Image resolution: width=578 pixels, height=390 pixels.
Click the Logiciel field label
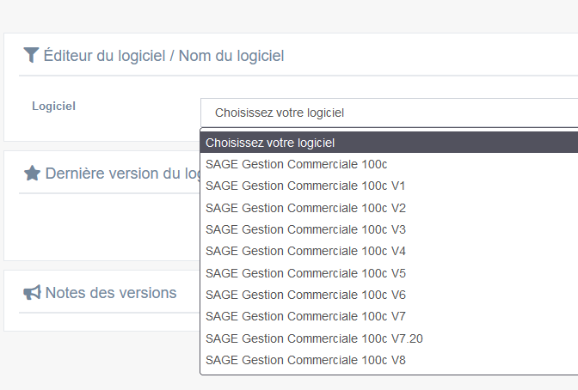point(53,106)
